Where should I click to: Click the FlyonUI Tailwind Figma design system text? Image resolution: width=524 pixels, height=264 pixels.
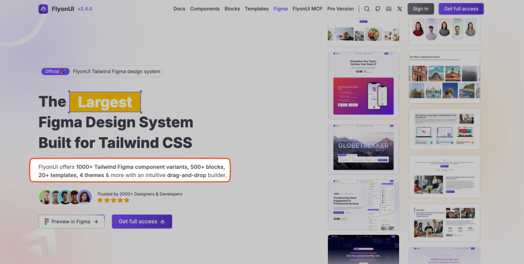coord(117,72)
